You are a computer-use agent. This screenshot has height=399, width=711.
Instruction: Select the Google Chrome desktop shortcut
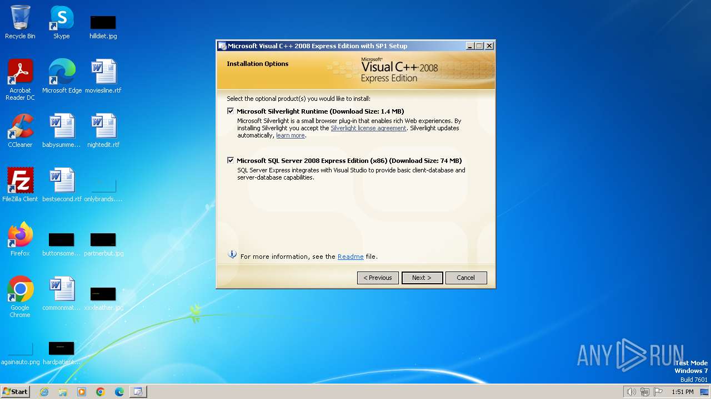pos(20,297)
